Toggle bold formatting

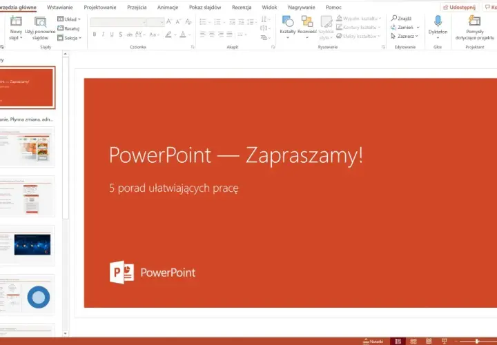(95, 34)
